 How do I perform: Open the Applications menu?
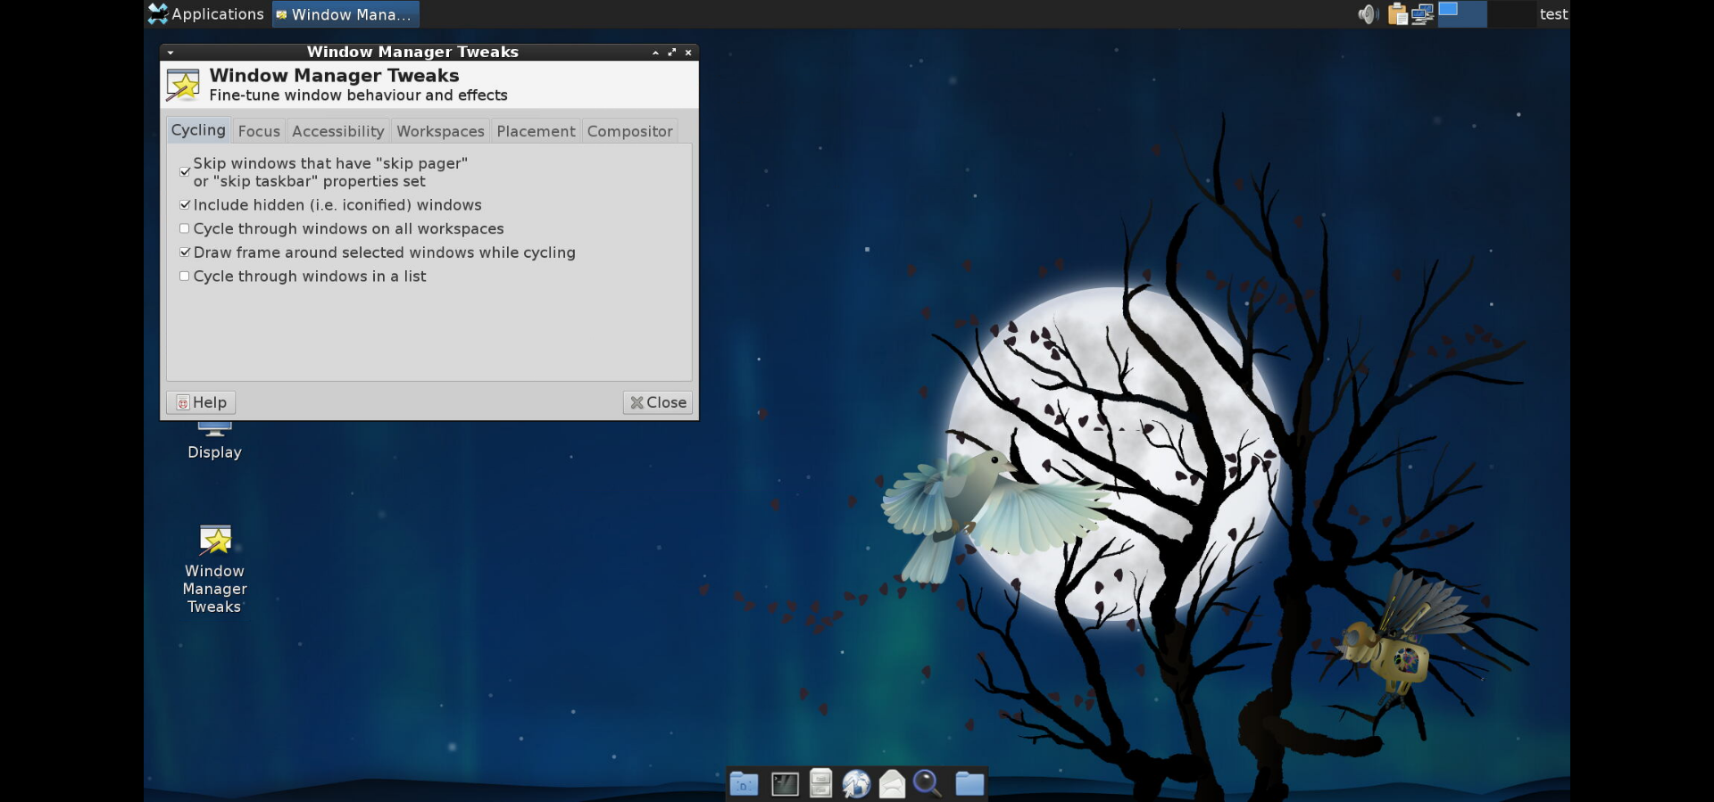tap(206, 14)
